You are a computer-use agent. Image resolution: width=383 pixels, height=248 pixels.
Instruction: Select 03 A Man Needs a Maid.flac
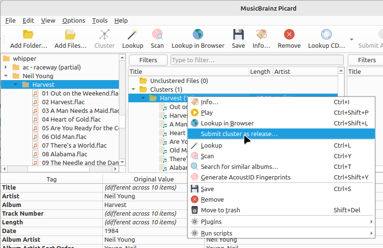click(80, 110)
